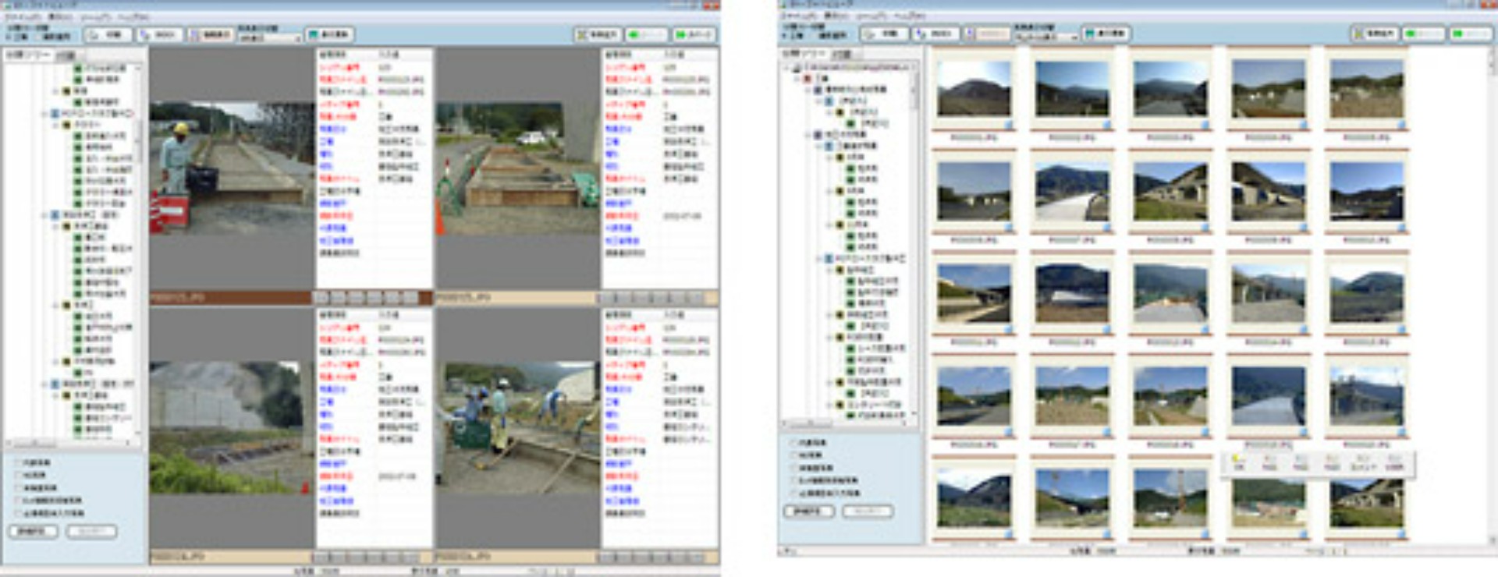Tick the fifth checkbox below right window tree
The width and height of the screenshot is (1498, 577).
[793, 493]
